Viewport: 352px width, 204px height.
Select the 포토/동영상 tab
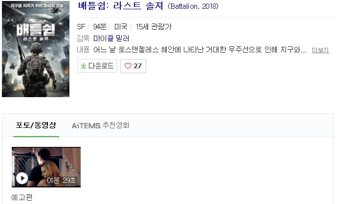click(36, 125)
